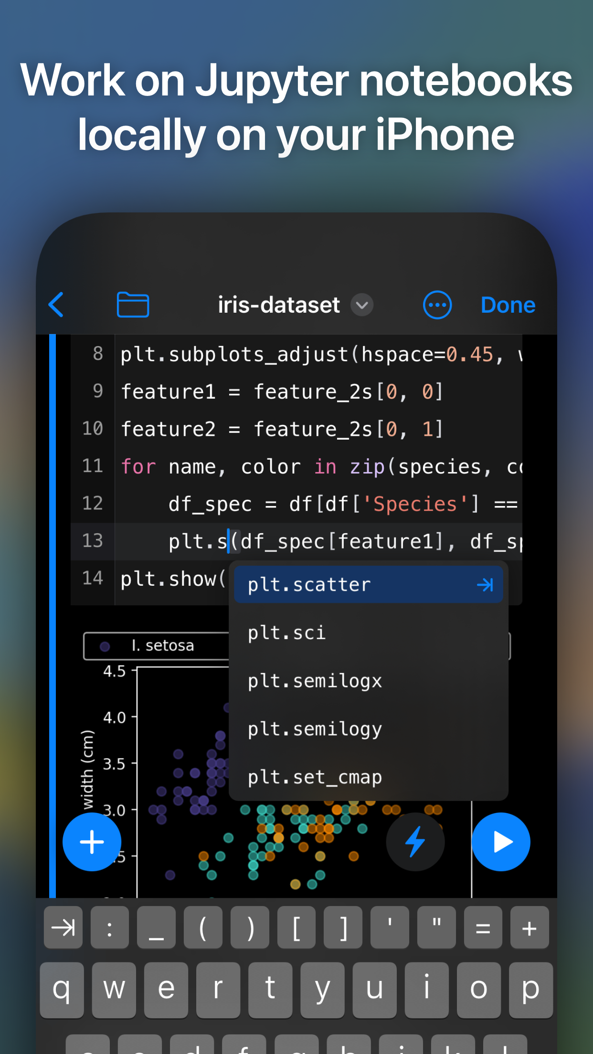Accept completion with the tab arrow icon
The image size is (593, 1054).
(x=485, y=585)
